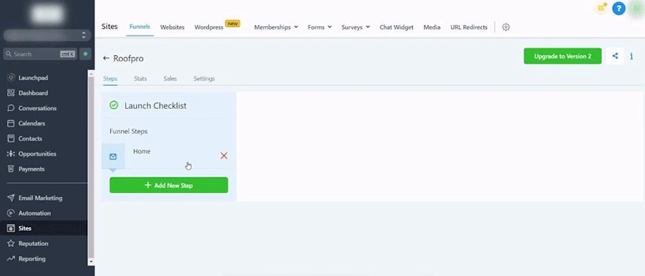Open Launchpad in the sidebar
Viewport: 645px width, 276px height.
pos(33,78)
